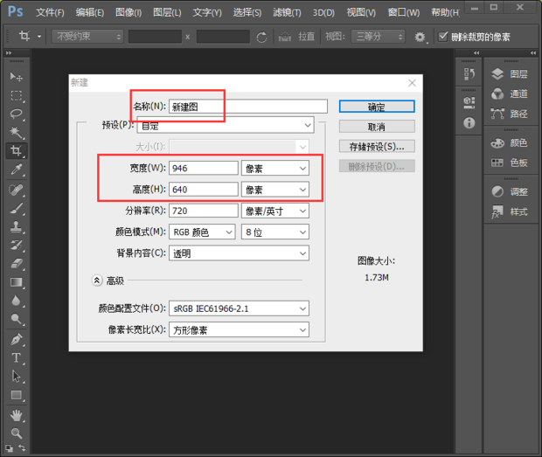Screen dimensions: 542x457
Task: Open the 滤镜(T) menu
Action: point(287,12)
